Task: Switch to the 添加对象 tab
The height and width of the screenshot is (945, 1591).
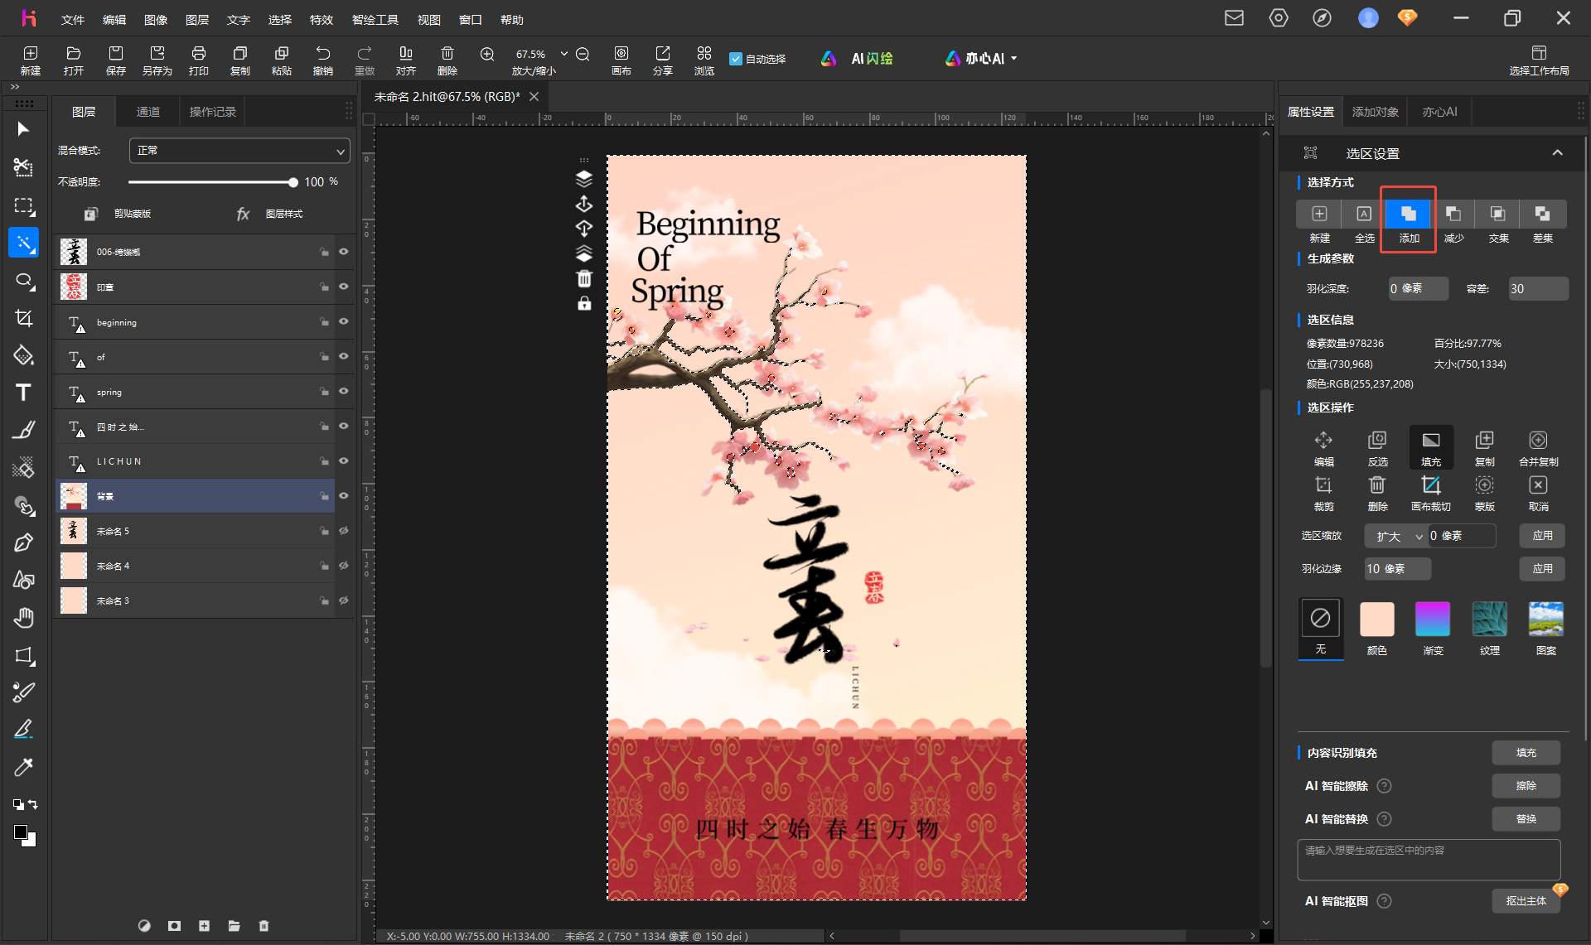Action: click(x=1376, y=112)
